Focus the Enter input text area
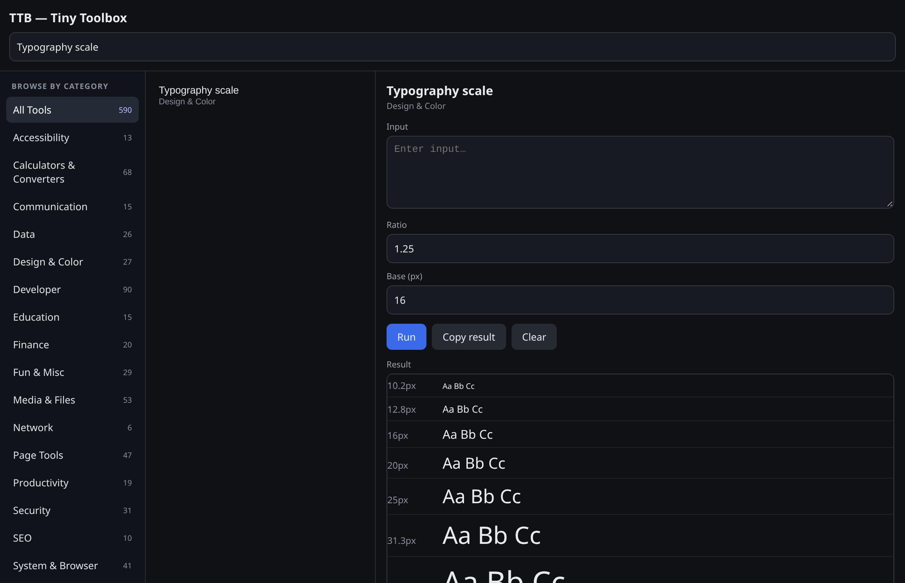This screenshot has width=905, height=583. 640,172
